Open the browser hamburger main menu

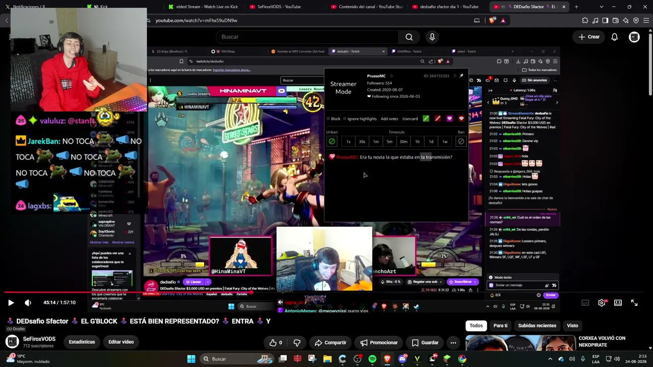click(x=646, y=20)
